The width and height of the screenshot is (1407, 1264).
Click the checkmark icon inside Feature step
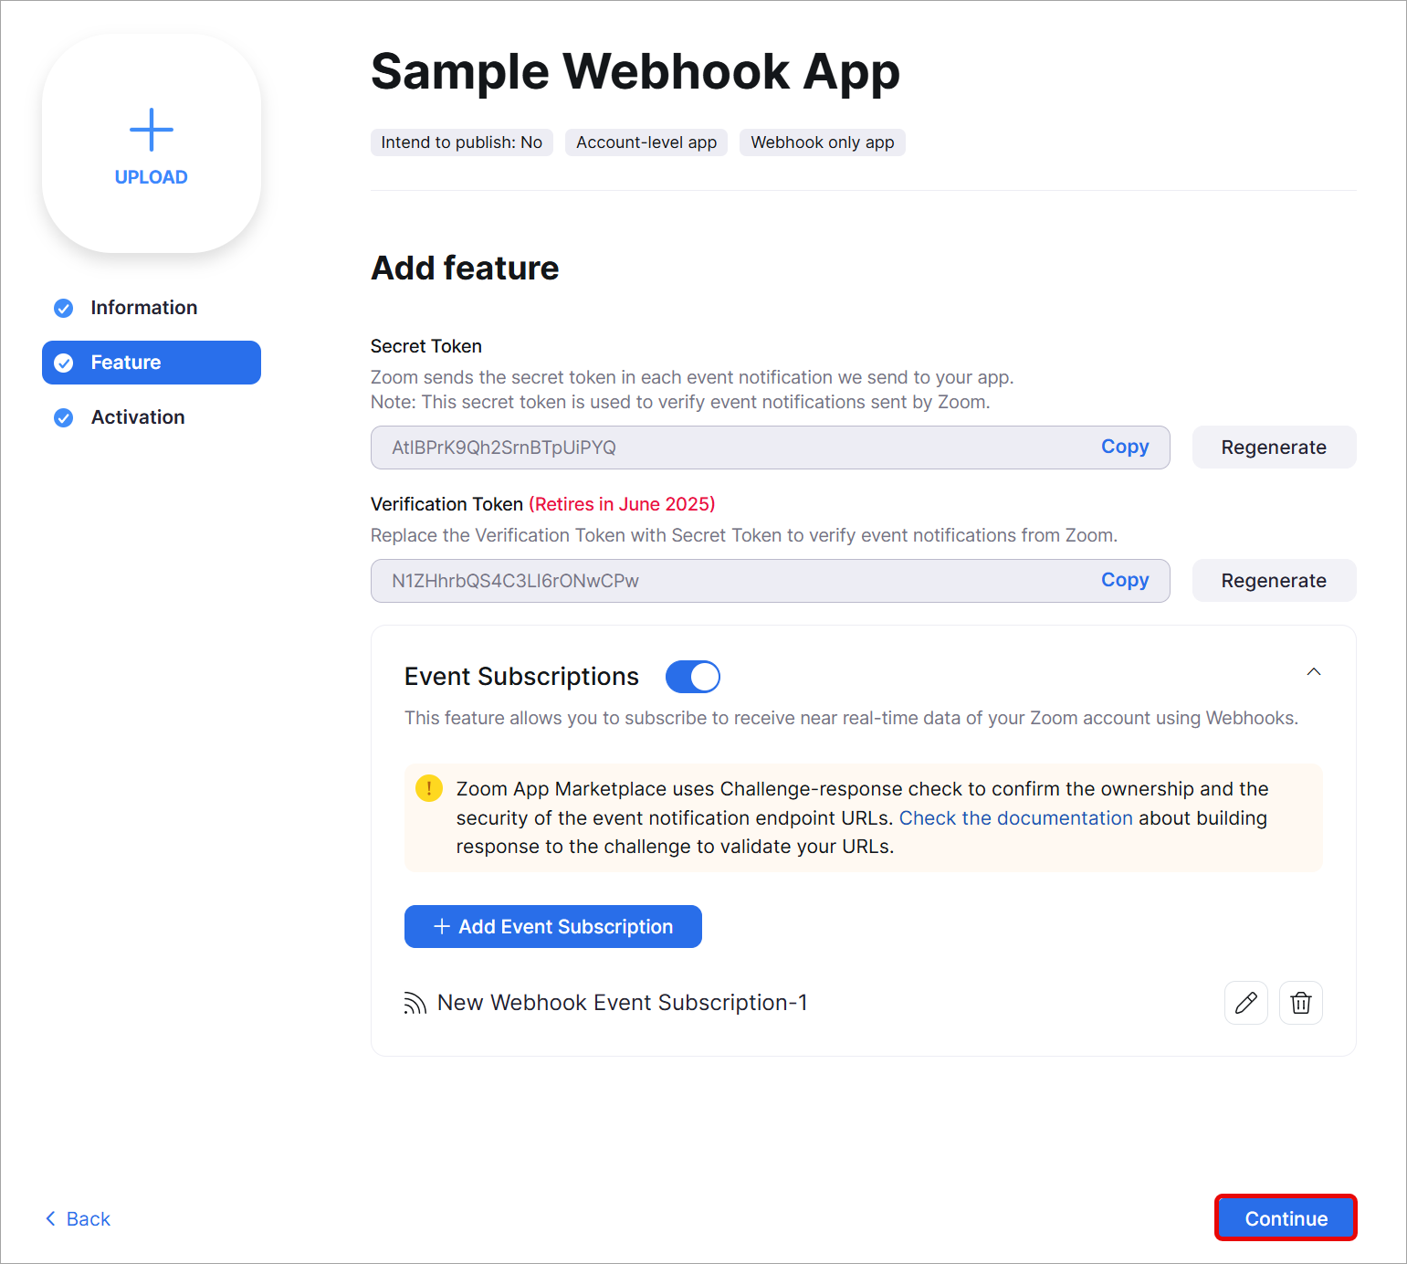pyautogui.click(x=64, y=363)
